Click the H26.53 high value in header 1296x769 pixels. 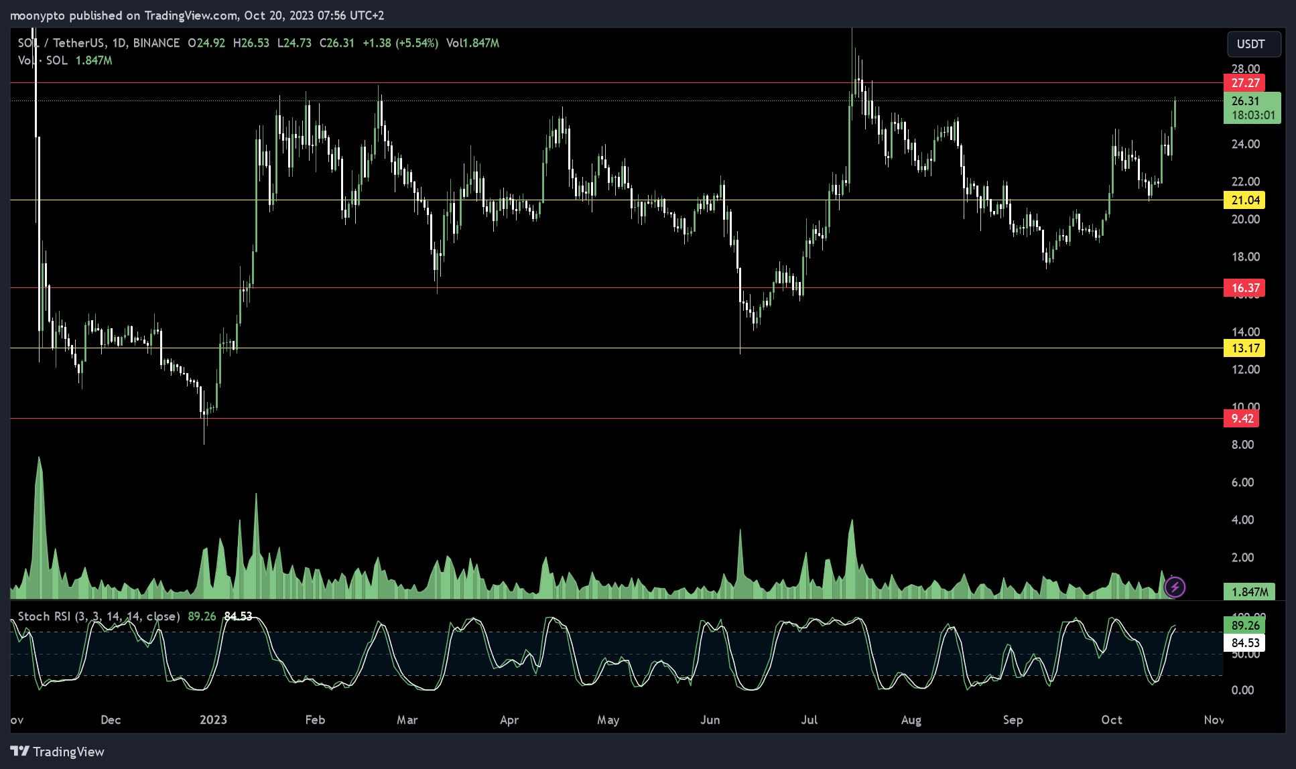[251, 43]
